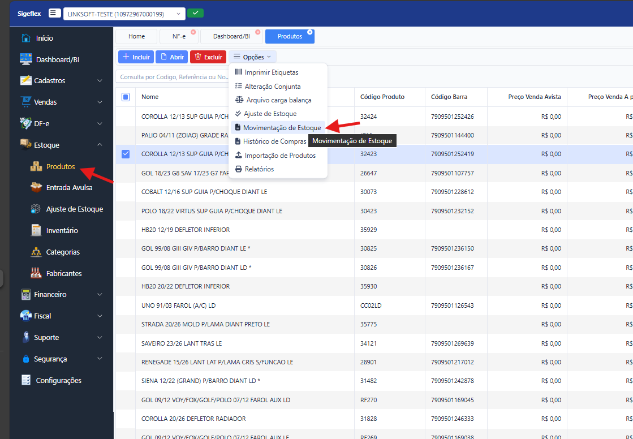Toggle the select-all checkbox in table header
Image resolution: width=633 pixels, height=439 pixels.
(126, 97)
